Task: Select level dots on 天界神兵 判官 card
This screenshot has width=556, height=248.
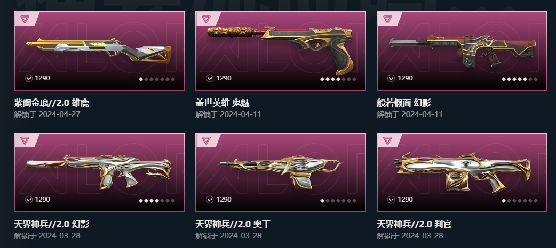Action: point(520,201)
